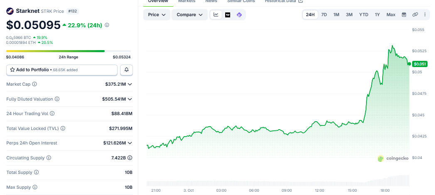
Task: Select the line chart view icon
Action: click(x=216, y=14)
